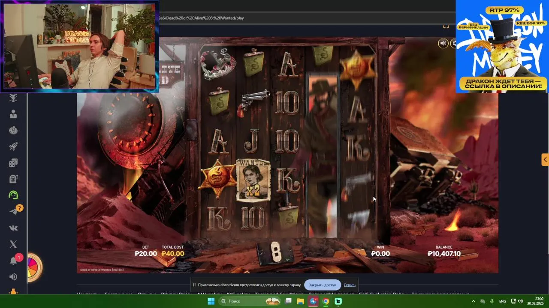This screenshot has width=549, height=308.
Task: Click the Wanted x2 poster symbol
Action: coord(253,180)
